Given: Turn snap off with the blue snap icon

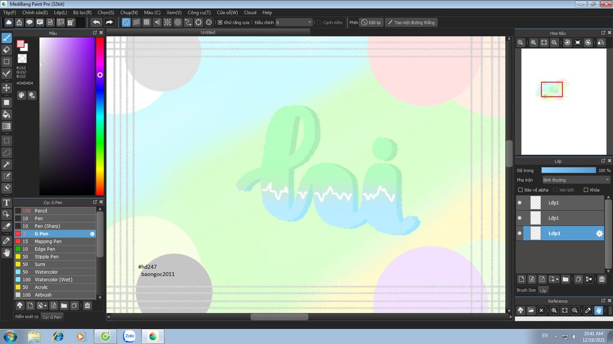Looking at the screenshot, I should point(126,22).
